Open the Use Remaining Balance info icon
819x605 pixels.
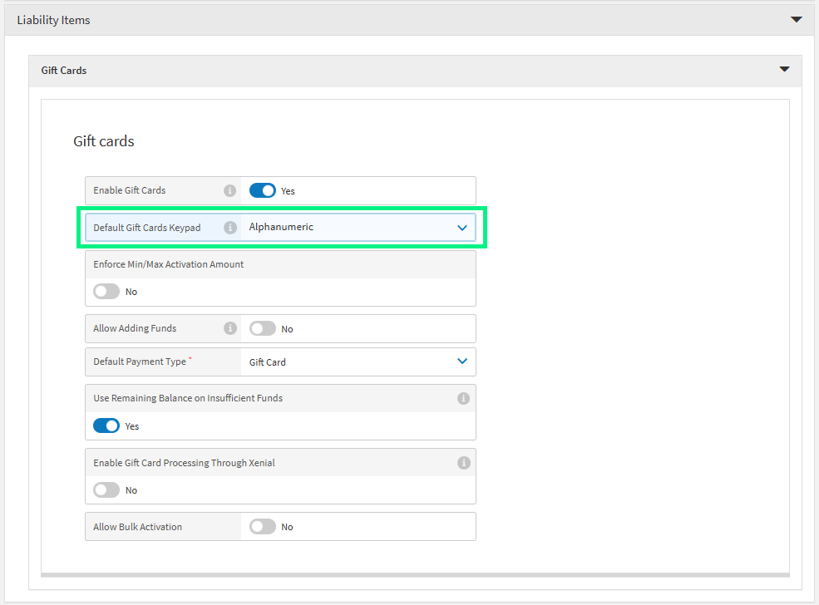pos(463,399)
